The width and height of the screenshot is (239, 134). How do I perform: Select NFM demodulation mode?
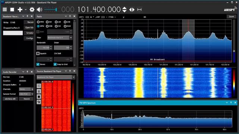click(x=38, y=22)
